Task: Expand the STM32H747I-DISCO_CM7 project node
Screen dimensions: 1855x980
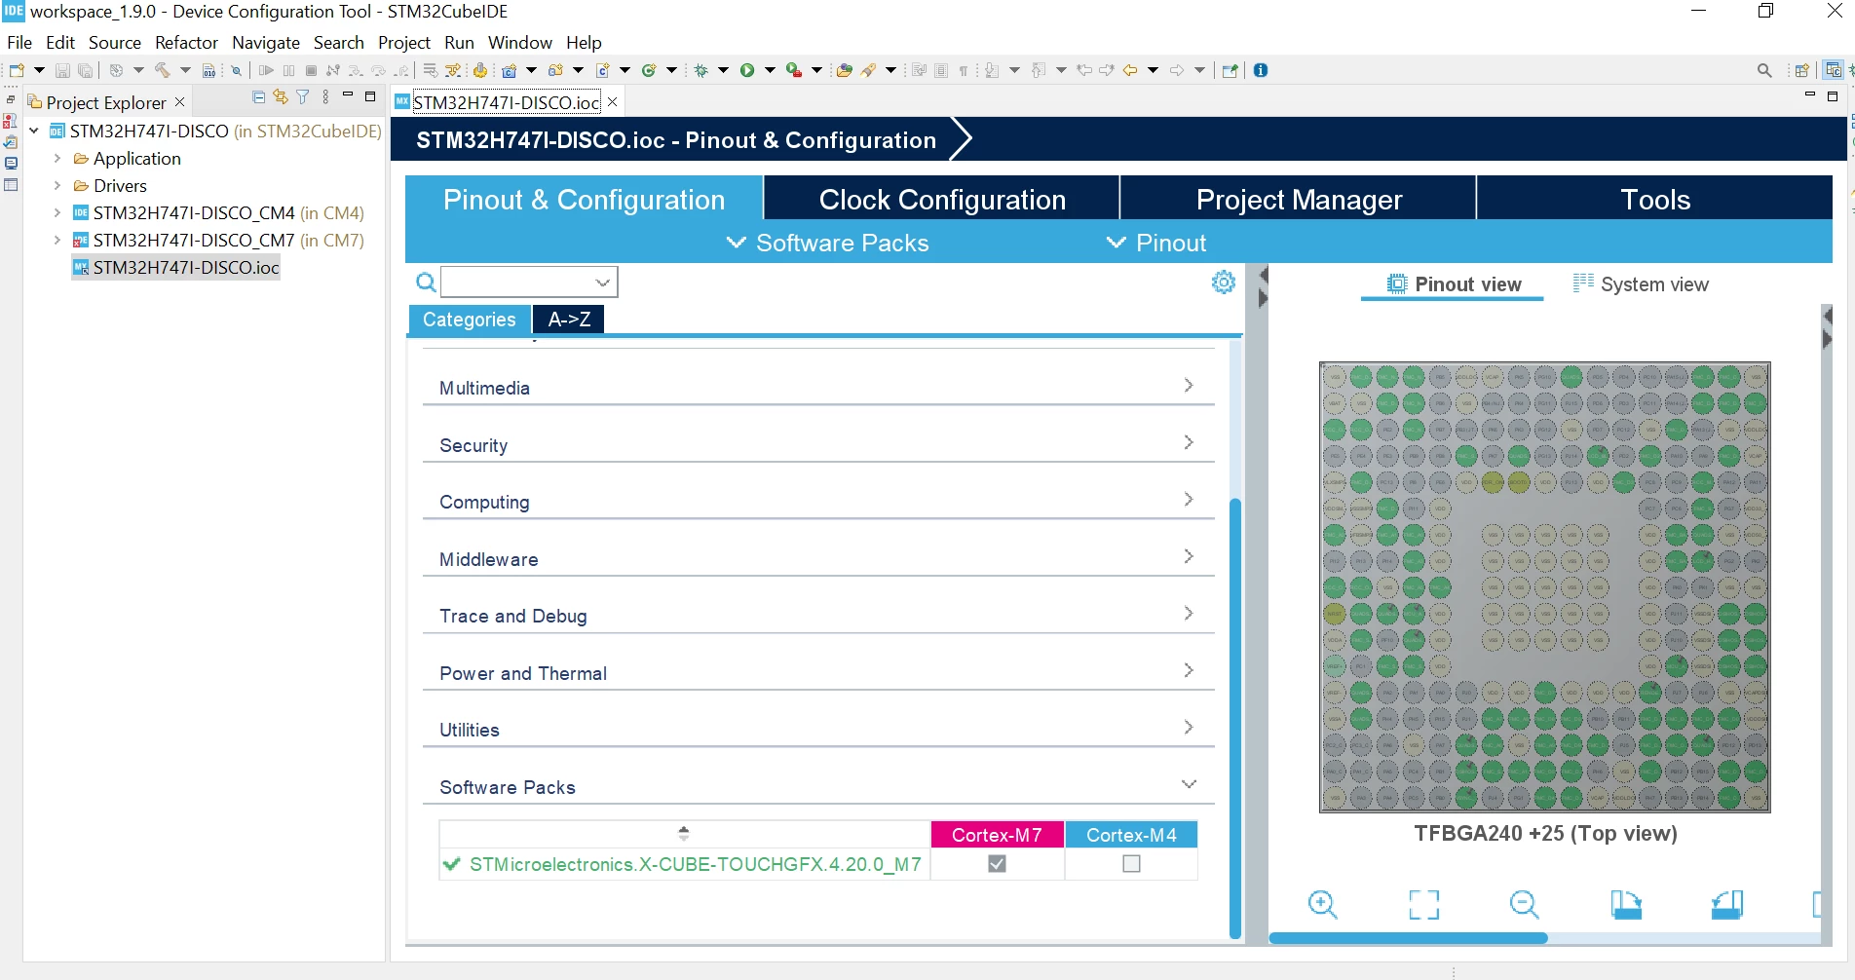Action: click(57, 240)
